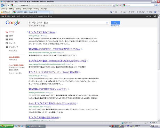Open Gmail from the Google bar
The height and width of the screenshot is (128, 160).
pos(40,16)
